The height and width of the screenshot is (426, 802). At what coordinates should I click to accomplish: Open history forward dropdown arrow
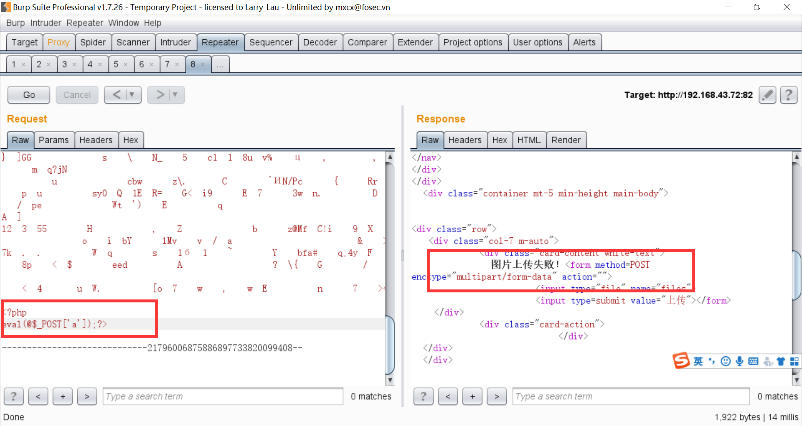(x=175, y=95)
